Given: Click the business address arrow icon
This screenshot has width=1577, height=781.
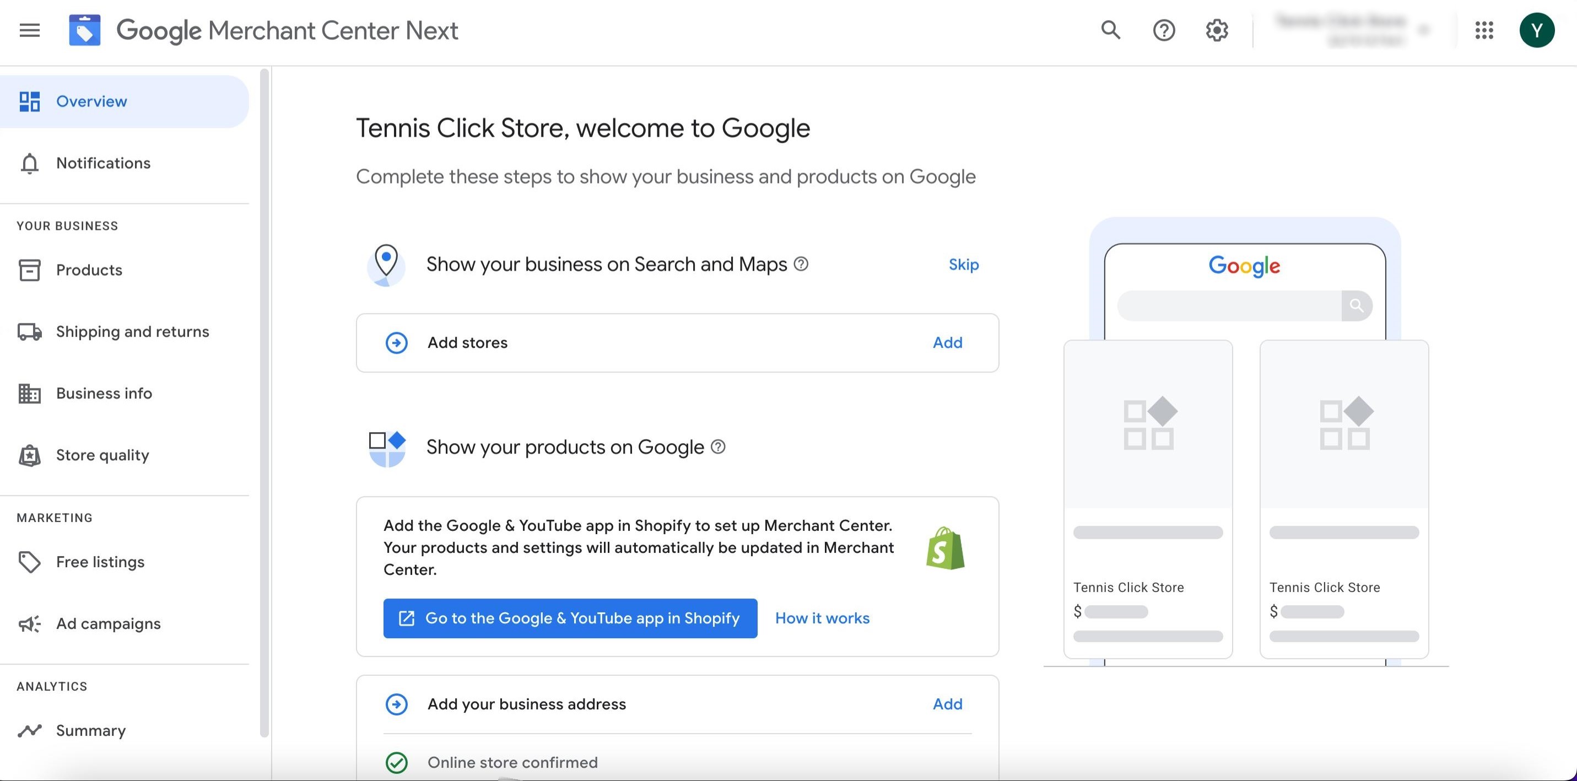Looking at the screenshot, I should [396, 704].
